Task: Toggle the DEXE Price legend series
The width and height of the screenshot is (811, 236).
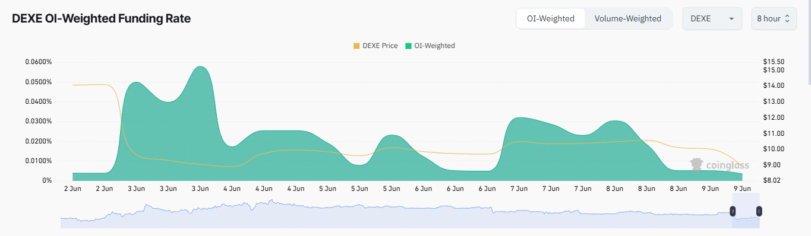Action: pyautogui.click(x=375, y=46)
